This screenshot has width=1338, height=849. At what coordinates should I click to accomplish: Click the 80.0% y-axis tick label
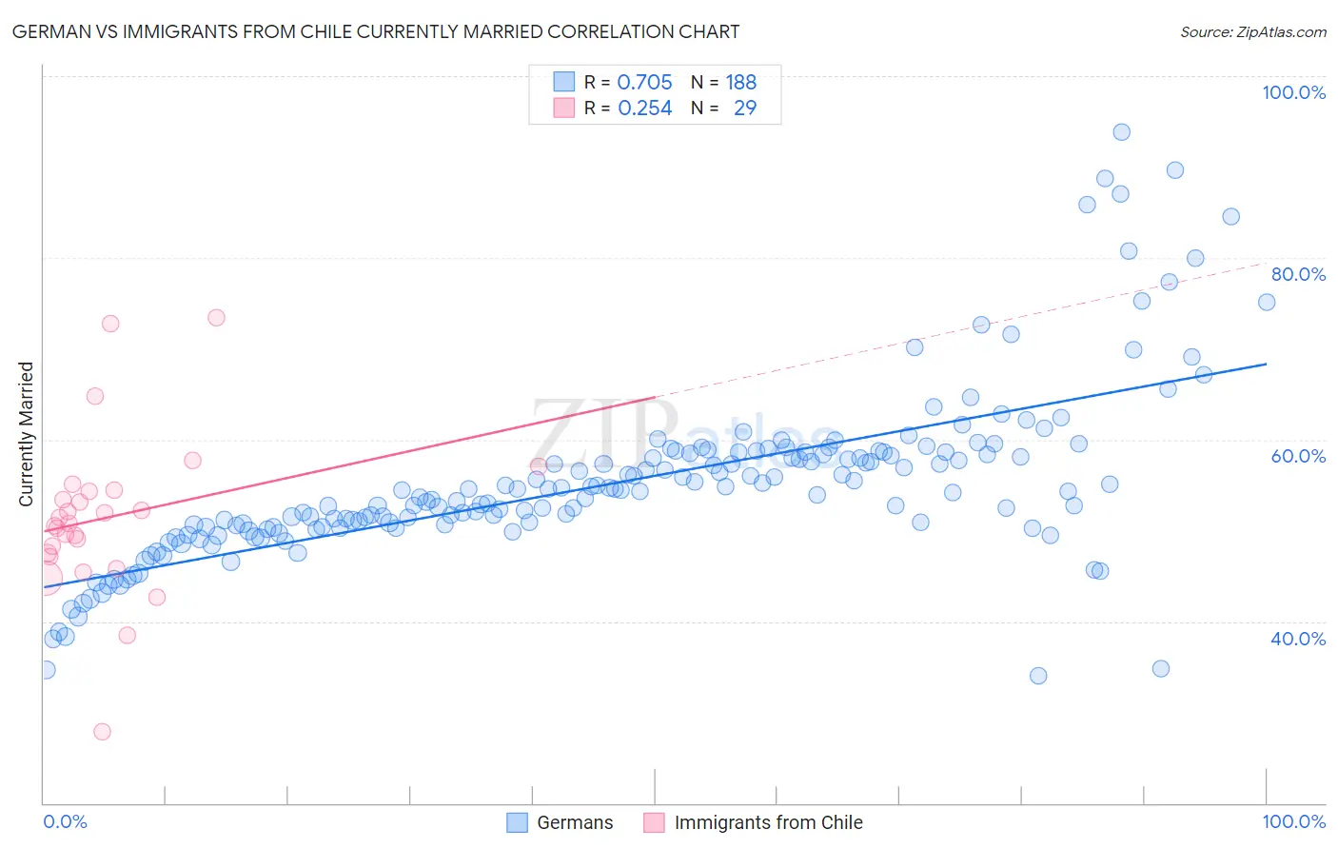pyautogui.click(x=1298, y=274)
